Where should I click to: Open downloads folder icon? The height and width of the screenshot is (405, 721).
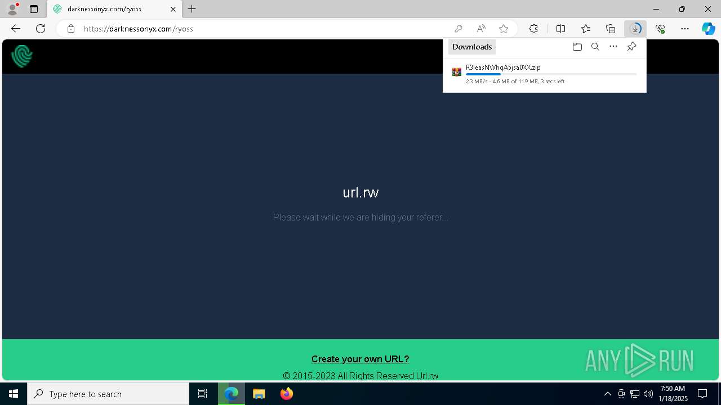tap(577, 47)
